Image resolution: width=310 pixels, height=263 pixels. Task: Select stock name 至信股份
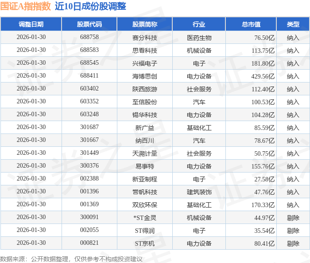tap(145, 102)
